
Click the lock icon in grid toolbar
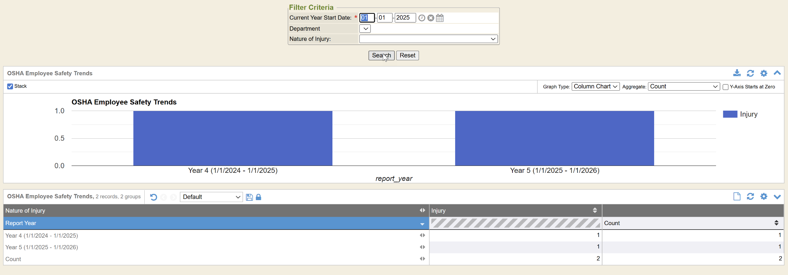click(259, 197)
